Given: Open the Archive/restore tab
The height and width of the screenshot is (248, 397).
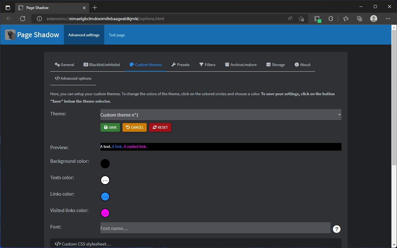Looking at the screenshot, I should [241, 65].
